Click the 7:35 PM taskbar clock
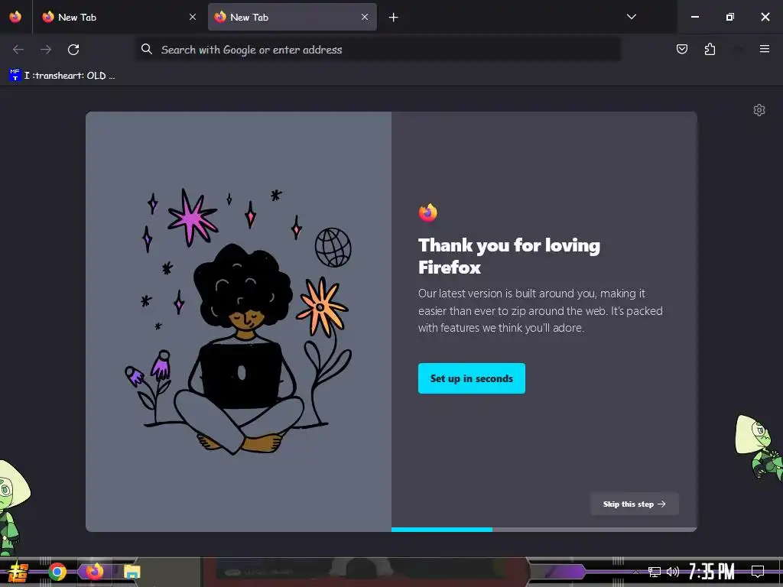Viewport: 783px width, 587px height. (x=712, y=572)
